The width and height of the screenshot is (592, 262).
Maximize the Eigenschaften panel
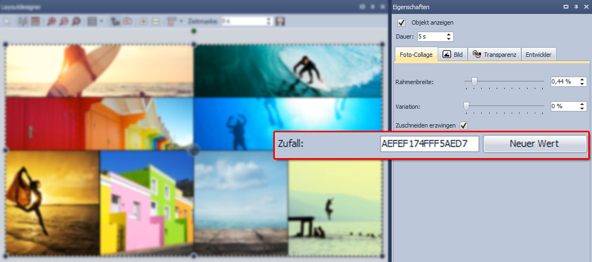(566, 7)
